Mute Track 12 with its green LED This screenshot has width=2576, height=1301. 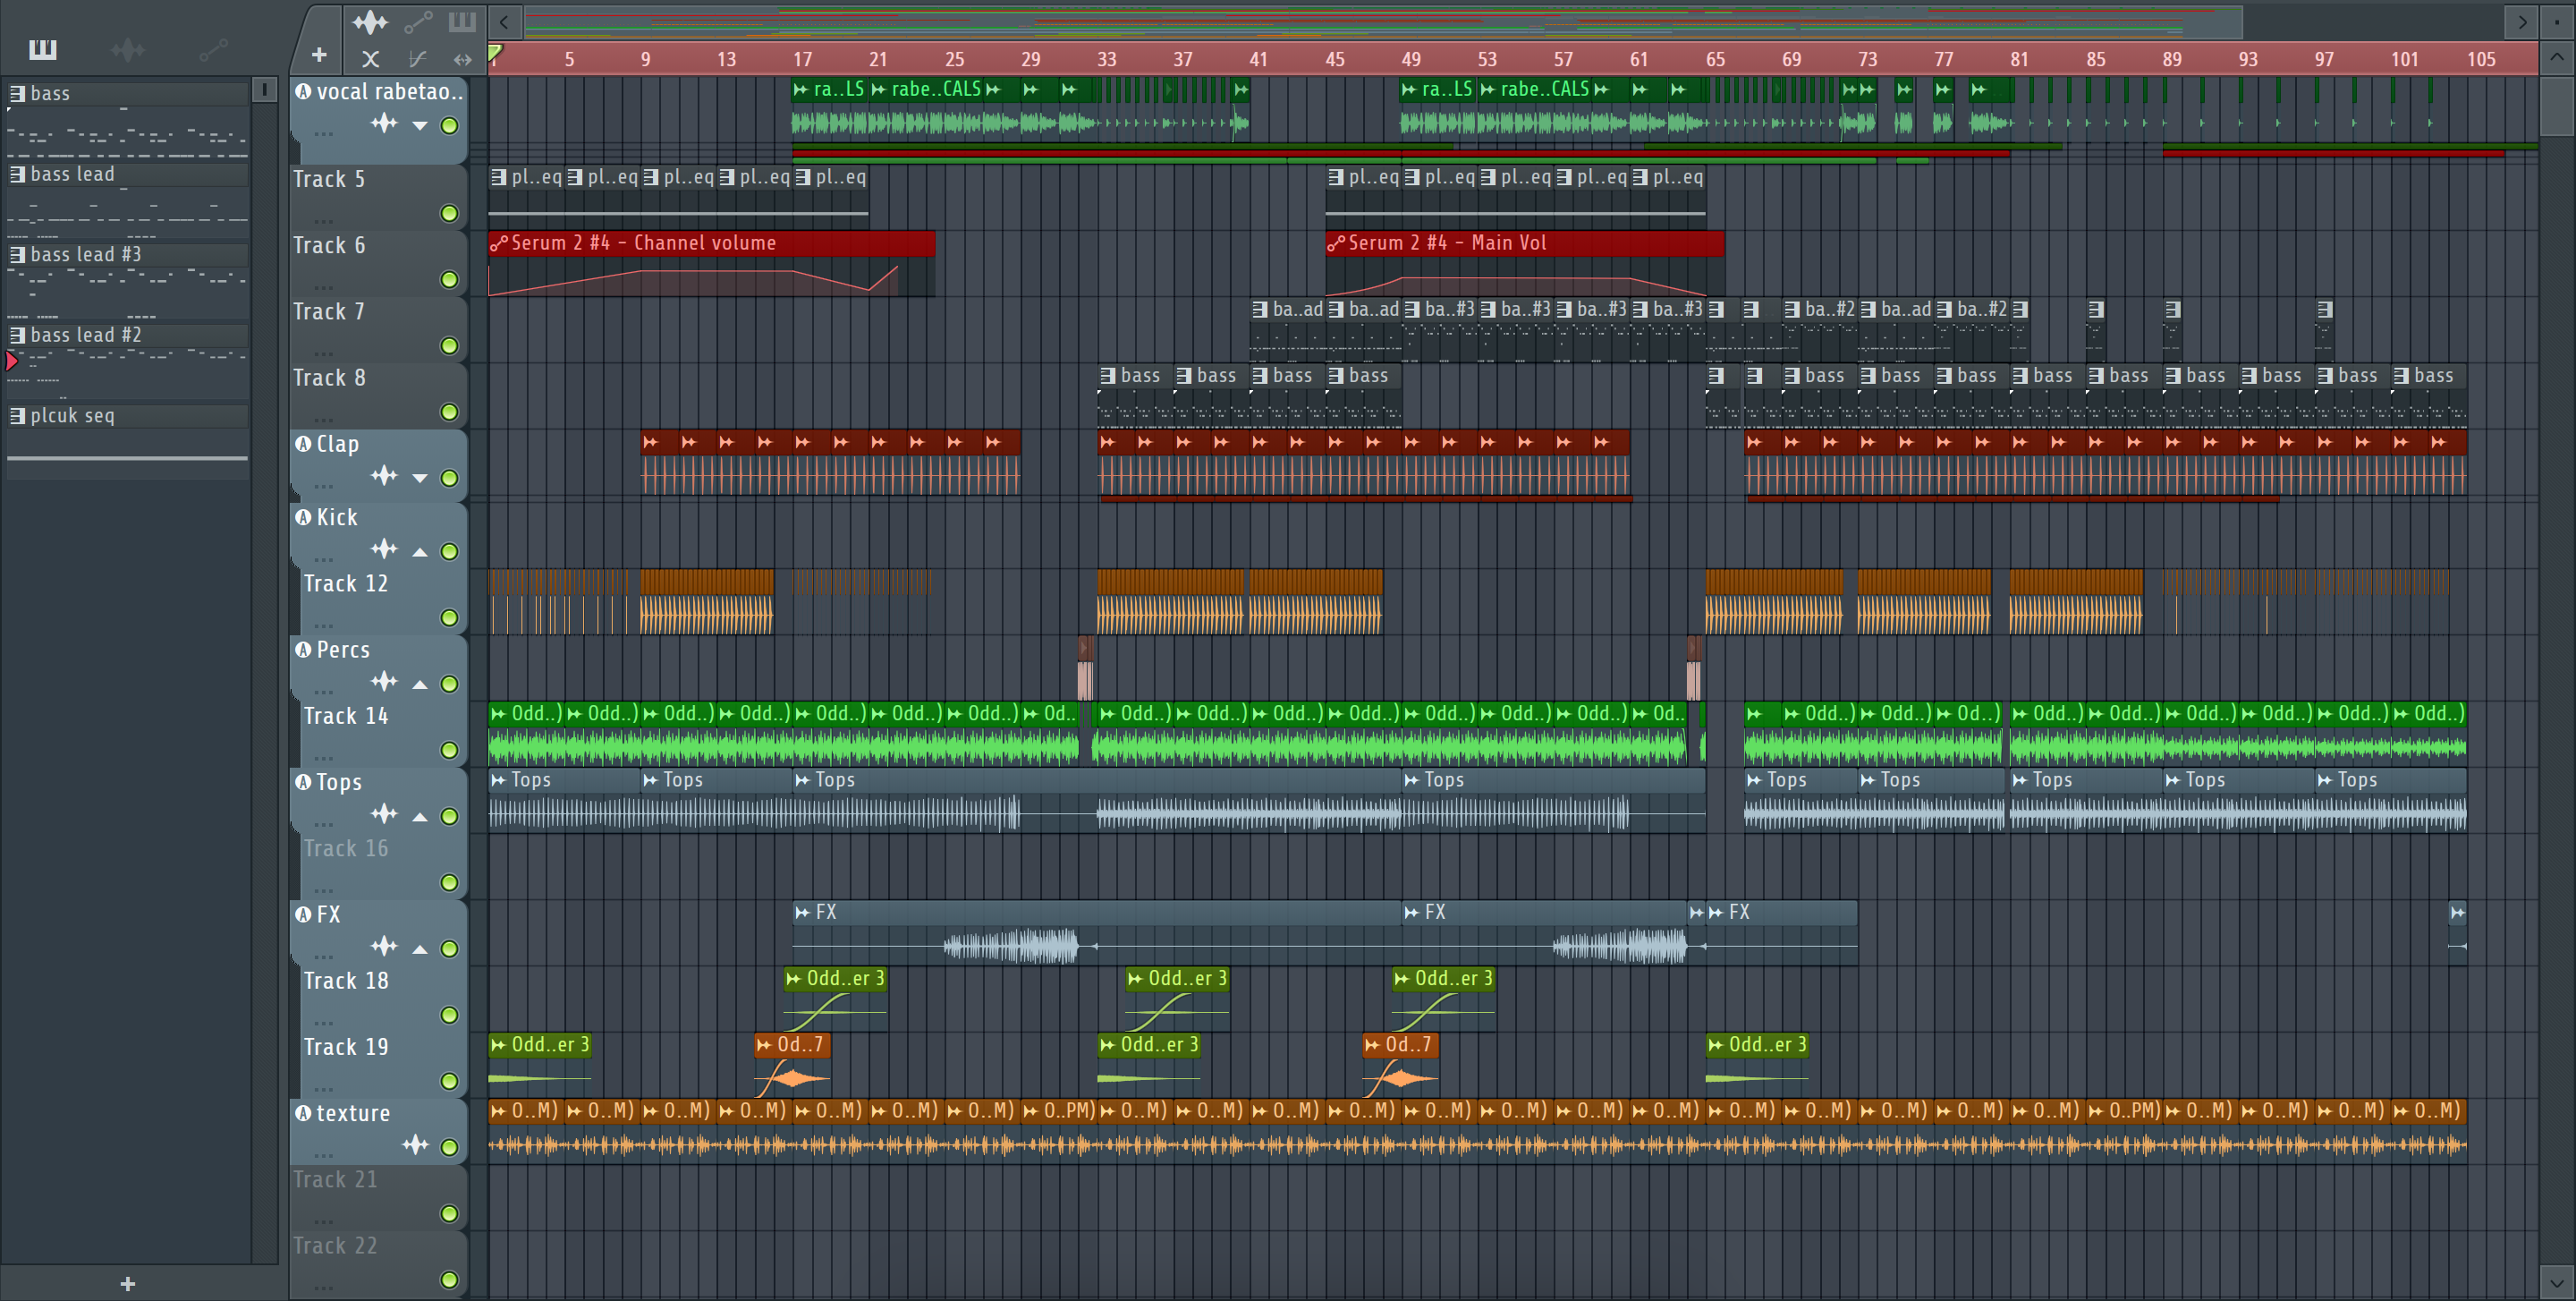(x=450, y=617)
